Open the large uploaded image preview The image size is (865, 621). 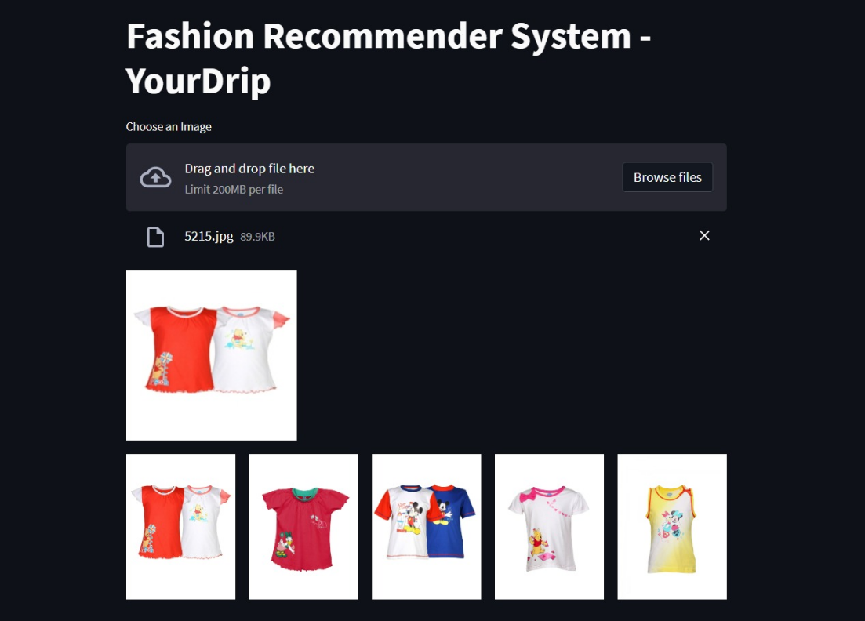click(211, 355)
